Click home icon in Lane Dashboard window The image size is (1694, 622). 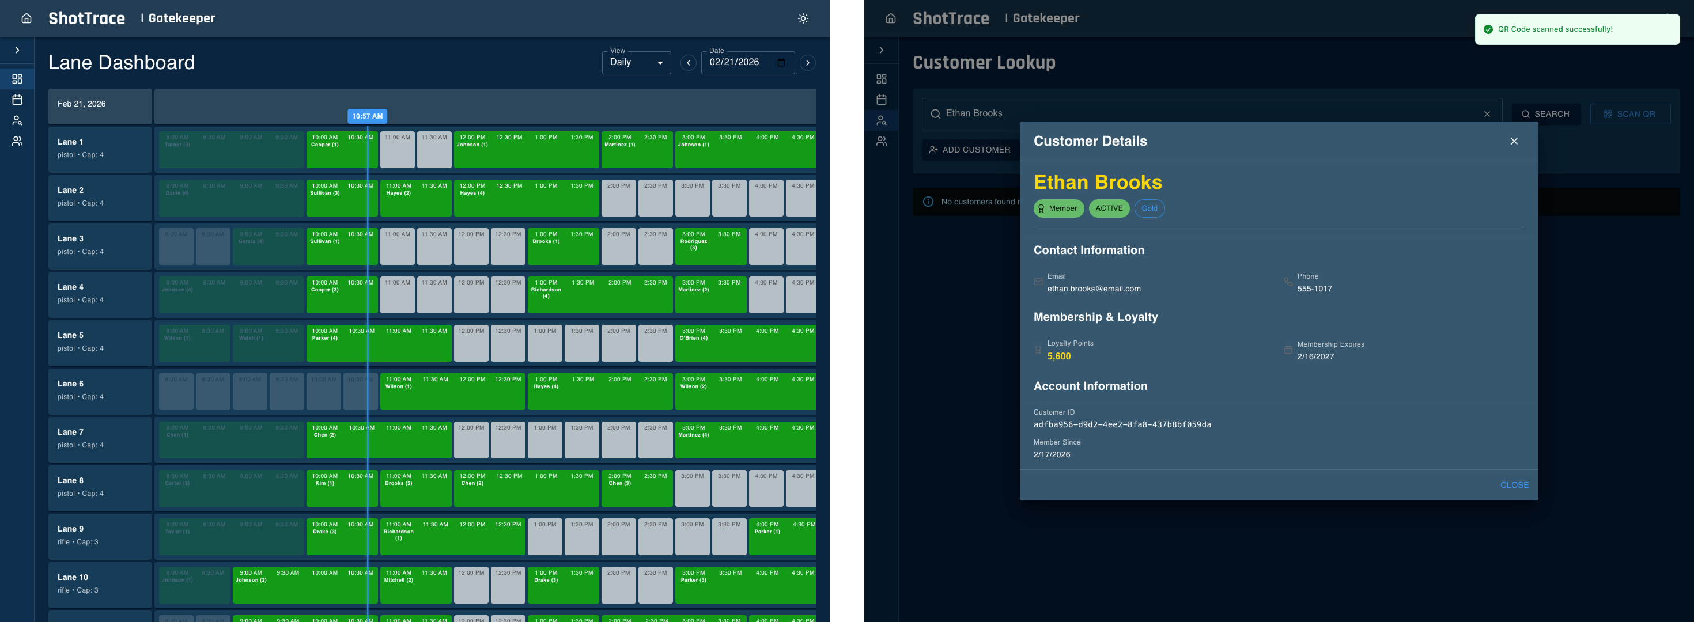click(x=27, y=18)
